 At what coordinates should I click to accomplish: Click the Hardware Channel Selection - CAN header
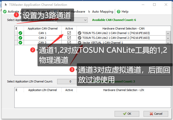pos(123,28)
